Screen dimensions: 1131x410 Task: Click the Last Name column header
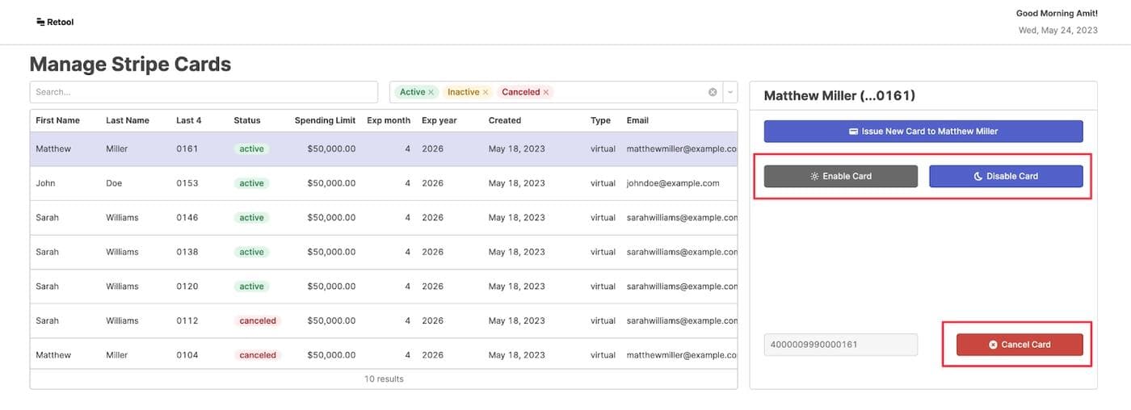(128, 120)
